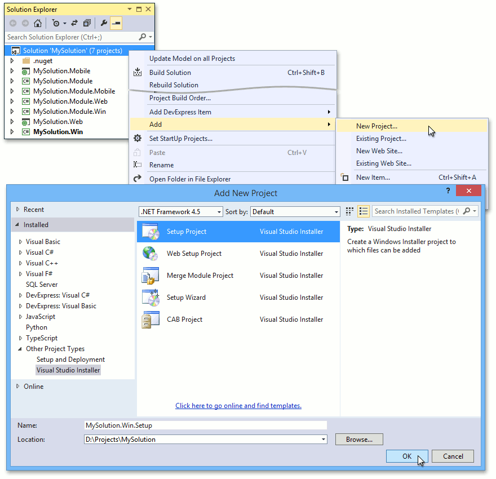Click the Sync with Active Document icon
This screenshot has width=496, height=479.
coord(74,23)
